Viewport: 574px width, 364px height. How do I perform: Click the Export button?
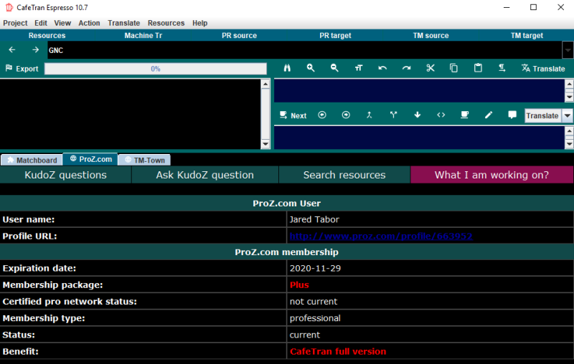click(x=22, y=69)
